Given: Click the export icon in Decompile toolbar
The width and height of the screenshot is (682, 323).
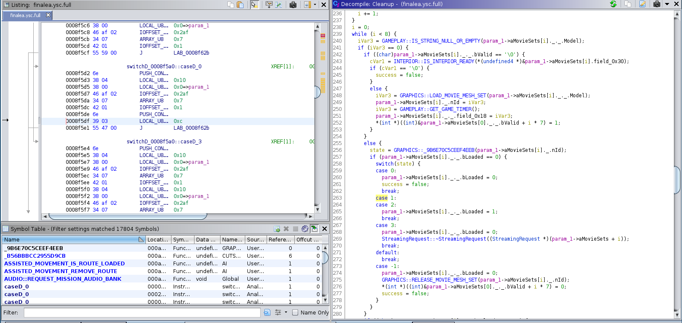Looking at the screenshot, I should (642, 4).
